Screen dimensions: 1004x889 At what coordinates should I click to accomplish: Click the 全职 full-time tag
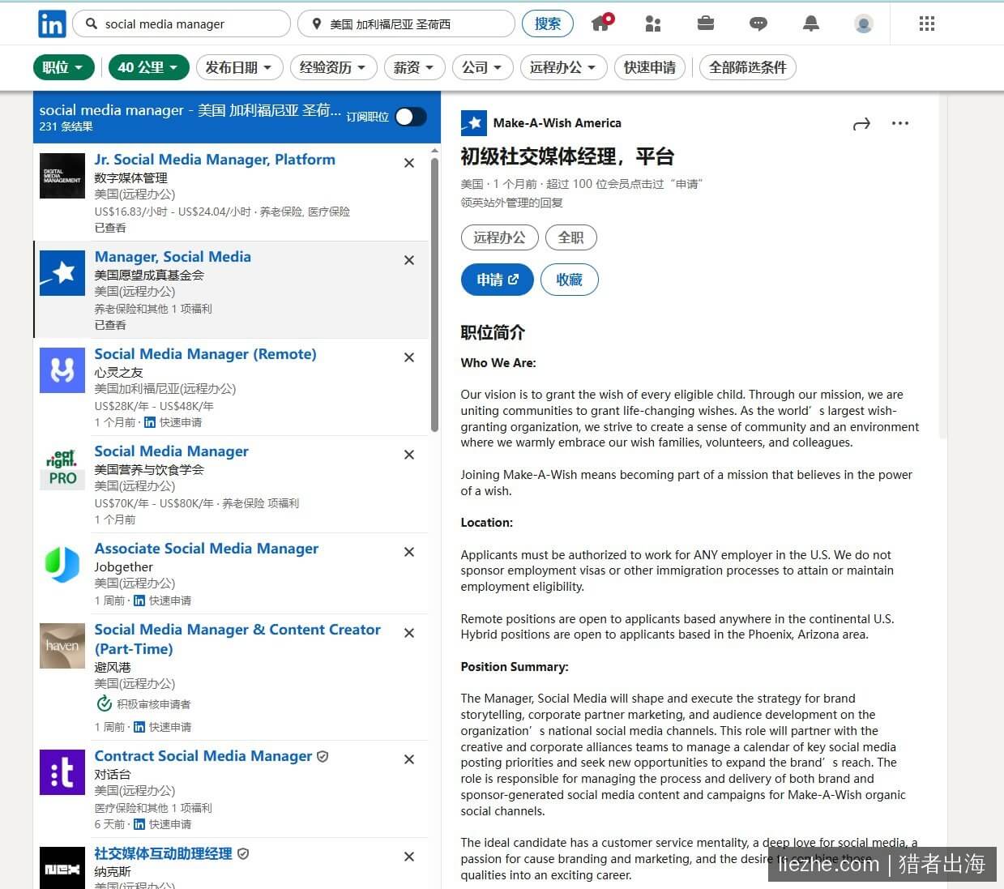pyautogui.click(x=570, y=237)
